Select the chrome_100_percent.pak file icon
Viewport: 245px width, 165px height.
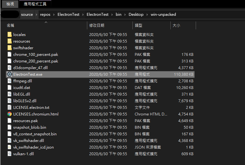pyautogui.click(x=9, y=55)
